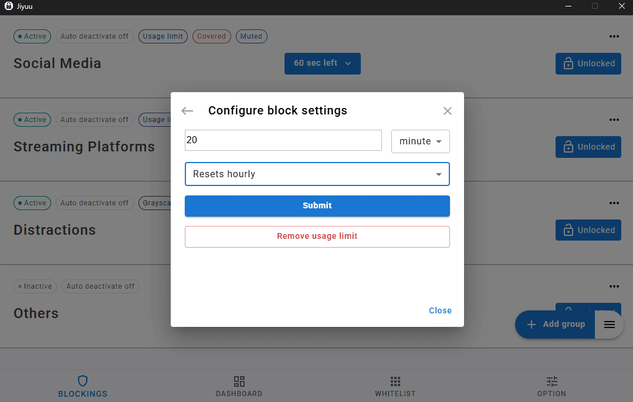Expand the 60 sec left dropdown
The height and width of the screenshot is (402, 633).
[x=322, y=63]
